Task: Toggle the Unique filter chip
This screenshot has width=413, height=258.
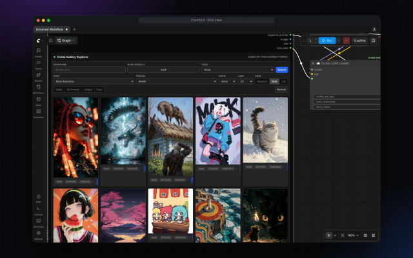Action: [x=88, y=90]
